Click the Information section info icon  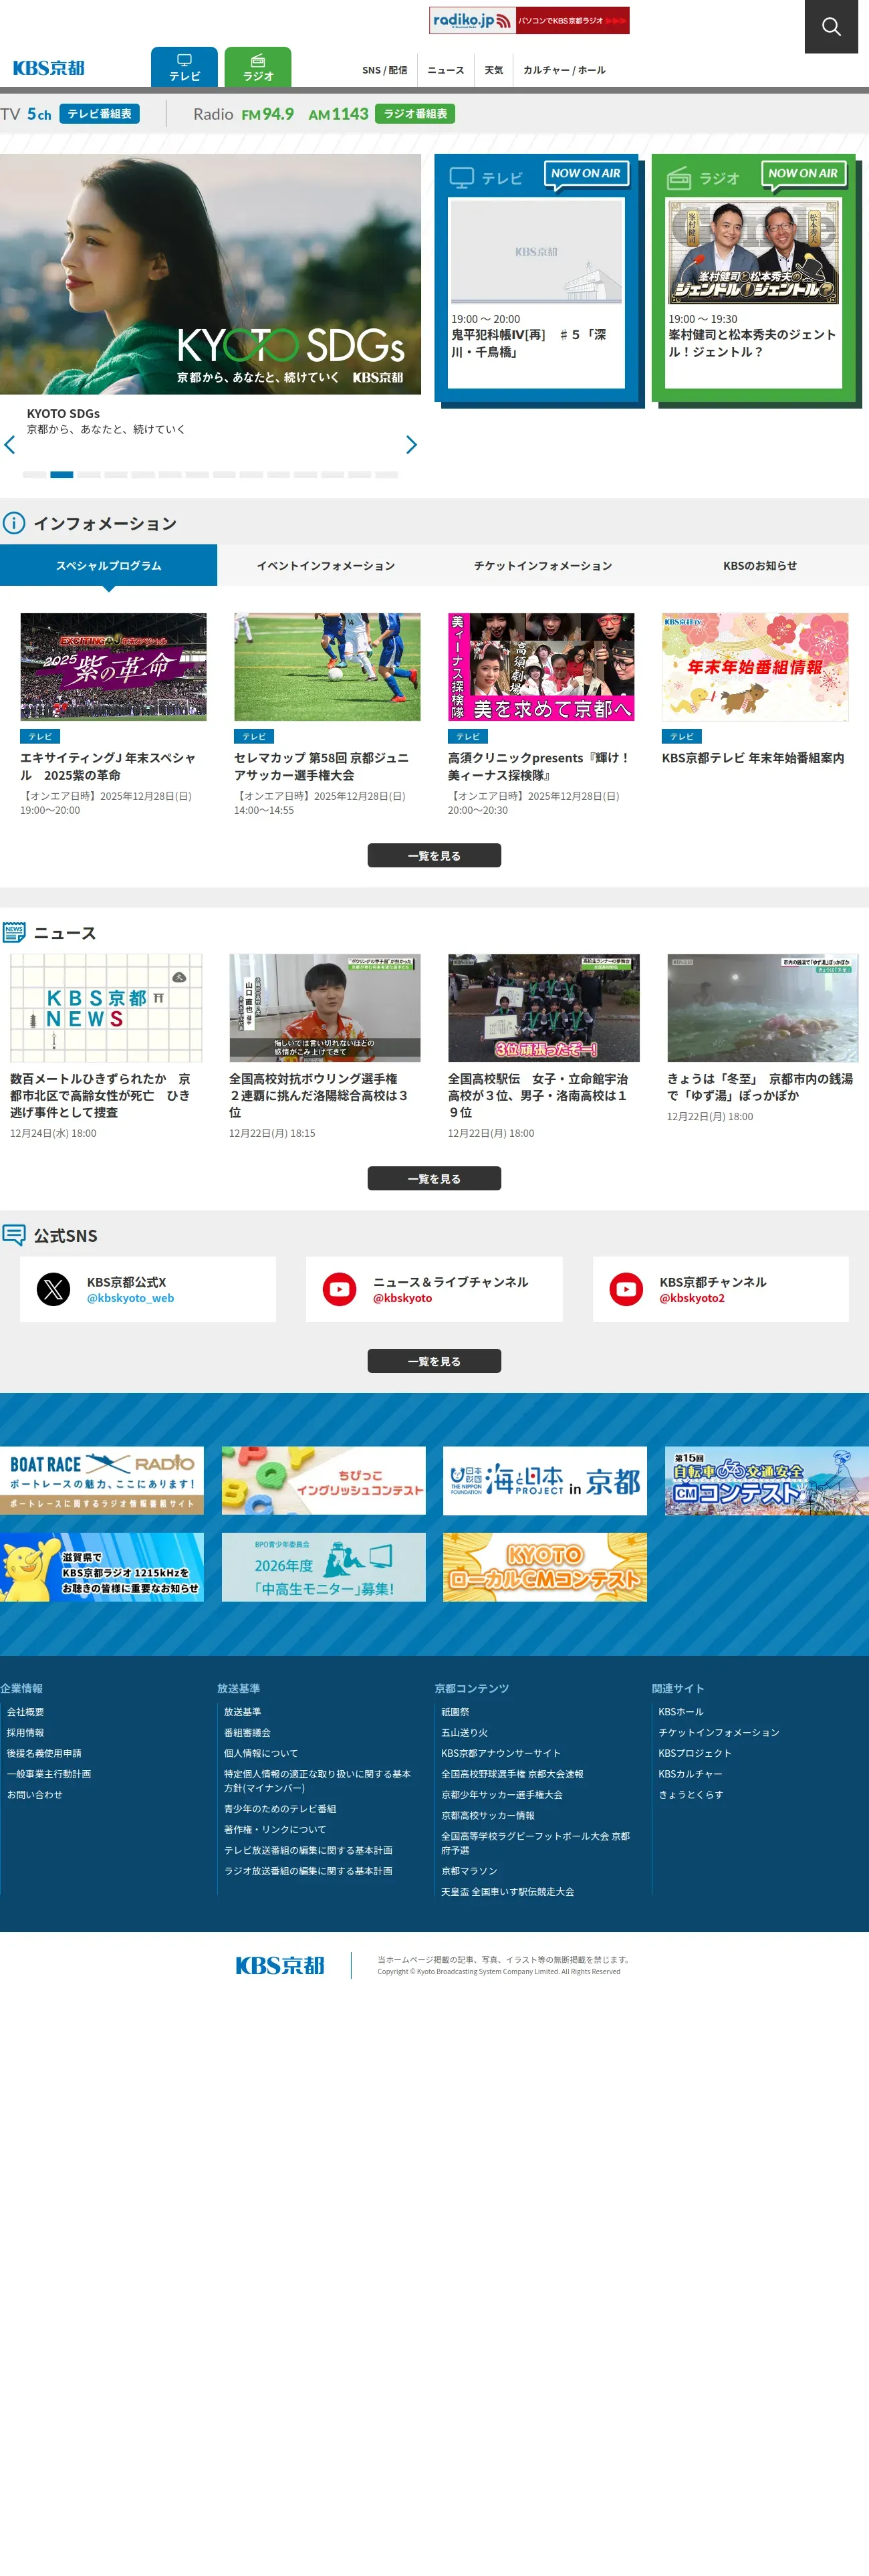point(14,523)
